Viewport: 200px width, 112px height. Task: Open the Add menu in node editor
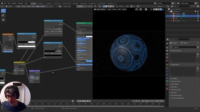click(x=28, y=6)
